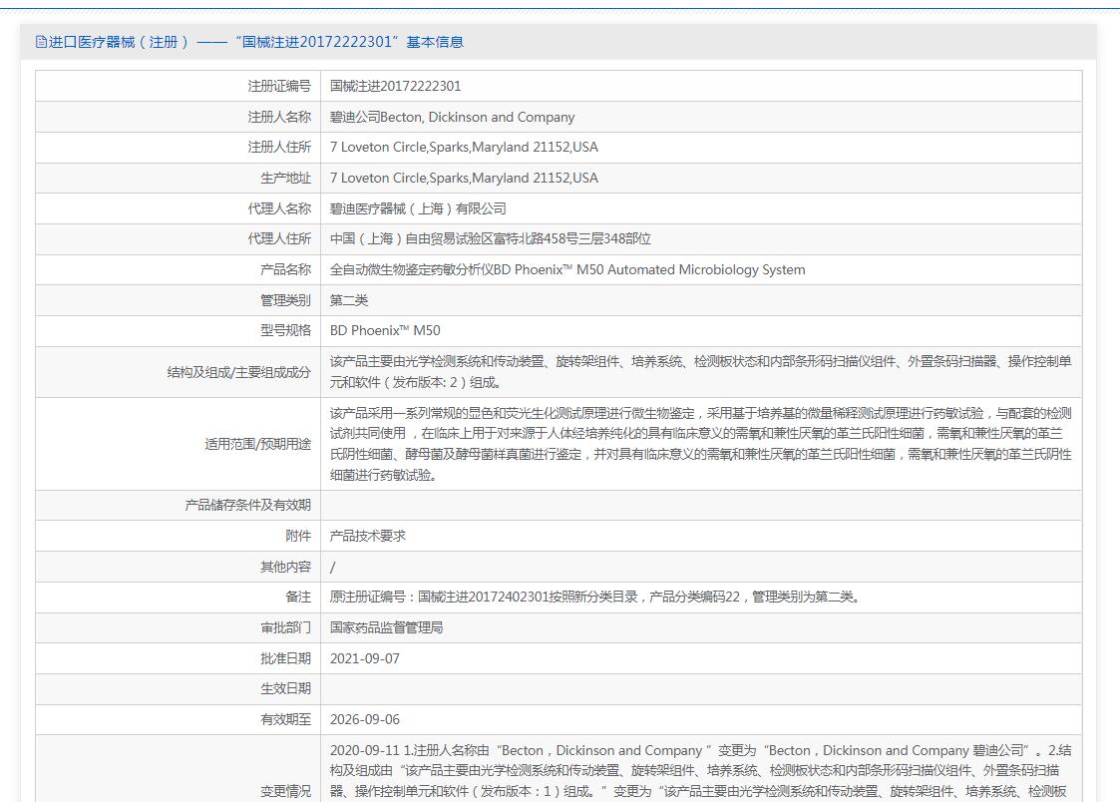This screenshot has width=1120, height=802.
Task: Click the document icon beside the header title
Action: coord(41,42)
